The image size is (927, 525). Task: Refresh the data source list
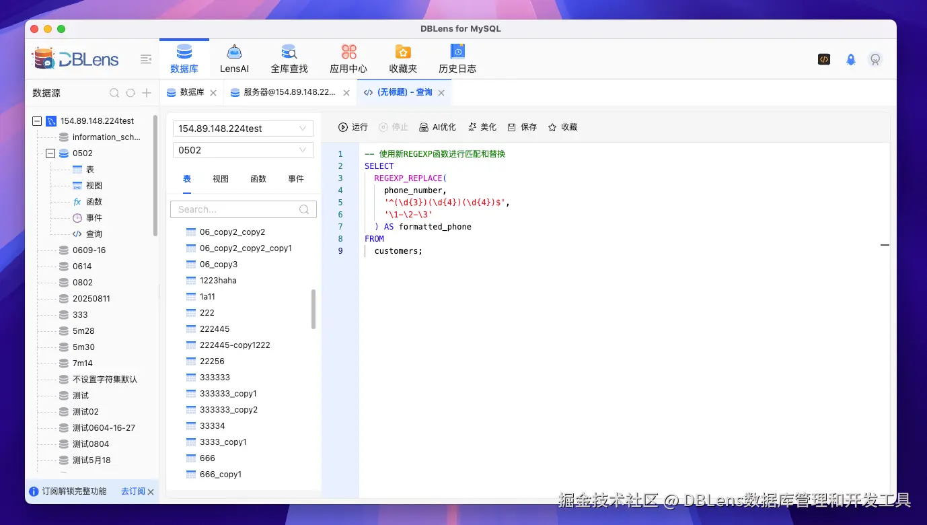[x=131, y=93]
